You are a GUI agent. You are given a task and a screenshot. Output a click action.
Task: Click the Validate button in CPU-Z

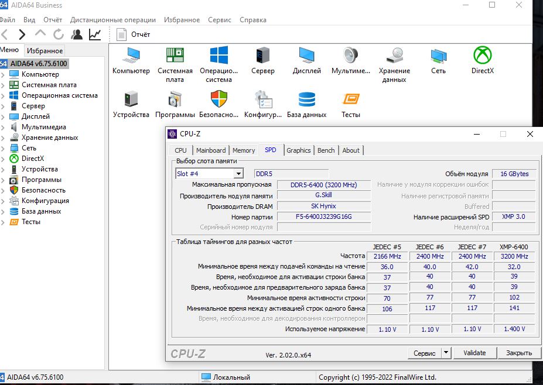point(474,353)
